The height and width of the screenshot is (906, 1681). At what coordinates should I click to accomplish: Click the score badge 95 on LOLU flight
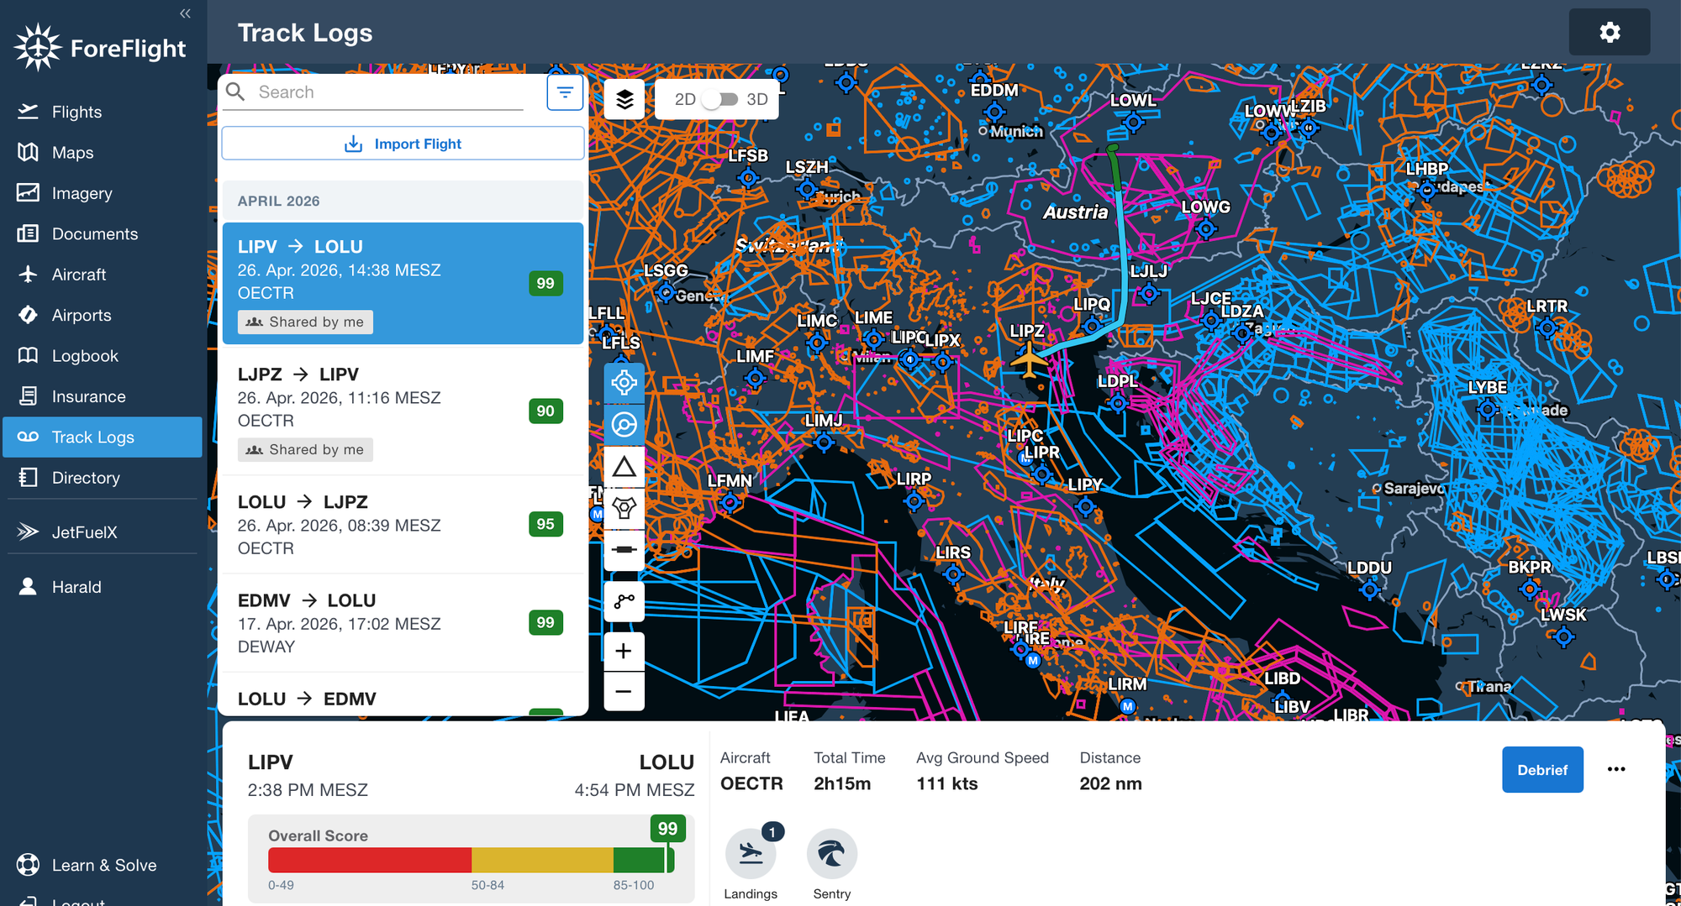point(545,524)
